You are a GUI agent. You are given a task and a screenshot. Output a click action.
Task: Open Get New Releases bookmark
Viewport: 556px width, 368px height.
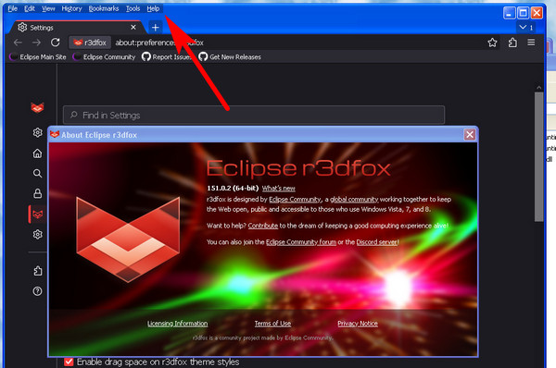pos(230,57)
